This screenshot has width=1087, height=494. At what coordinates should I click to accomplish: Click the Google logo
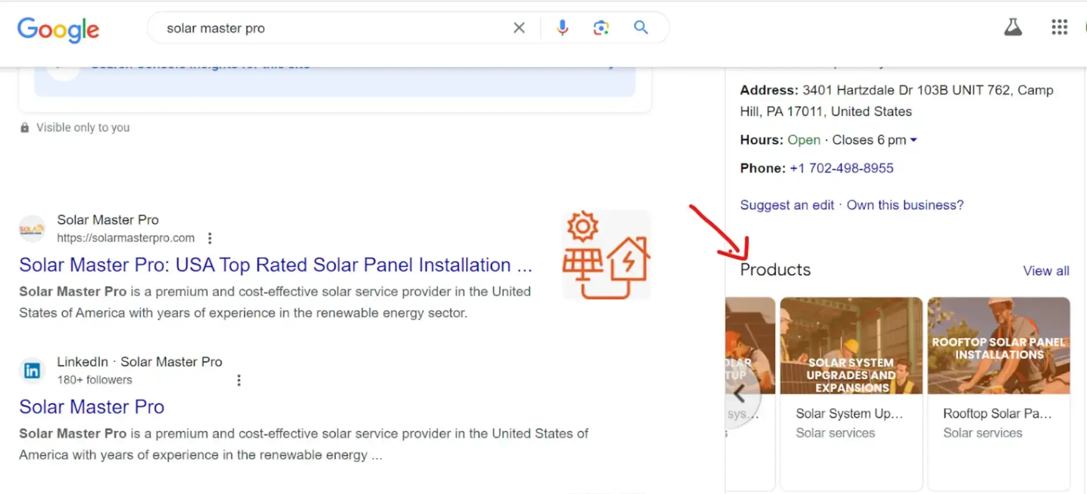click(58, 30)
